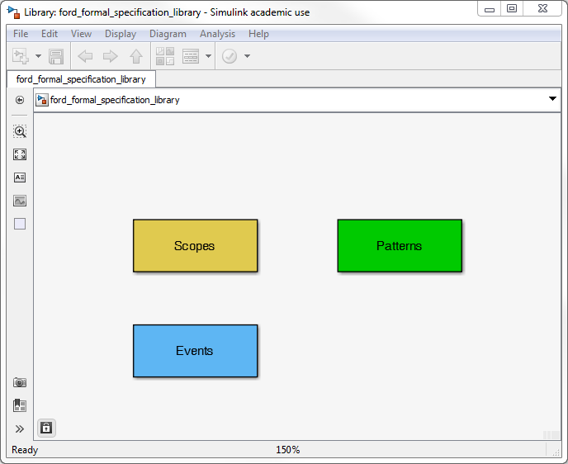Click the Patterns subsystem block
Image resolution: width=568 pixels, height=464 pixels.
400,246
